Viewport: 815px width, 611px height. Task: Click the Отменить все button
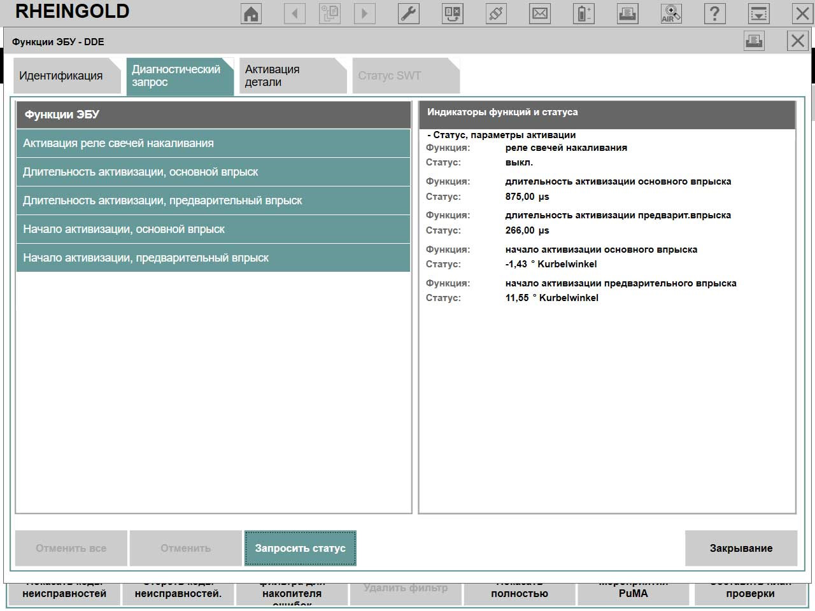coord(71,548)
